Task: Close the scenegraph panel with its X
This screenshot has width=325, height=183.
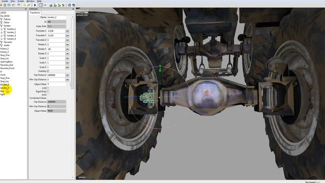Action: point(26,9)
